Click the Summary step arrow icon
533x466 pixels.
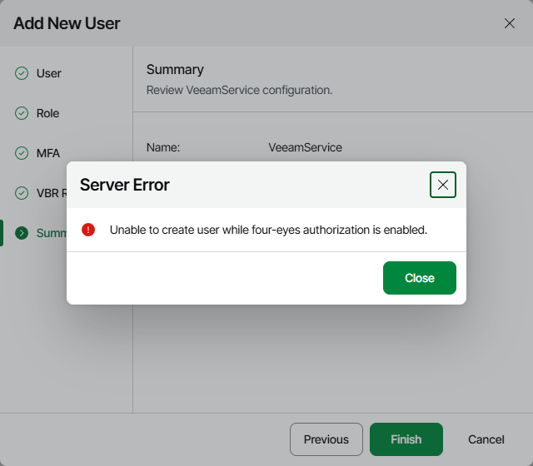click(x=22, y=233)
